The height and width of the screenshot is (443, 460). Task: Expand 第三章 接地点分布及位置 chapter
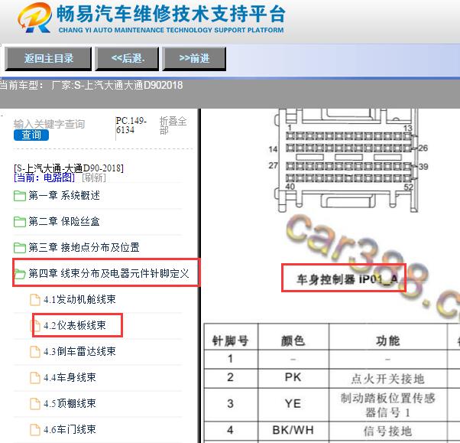click(84, 247)
